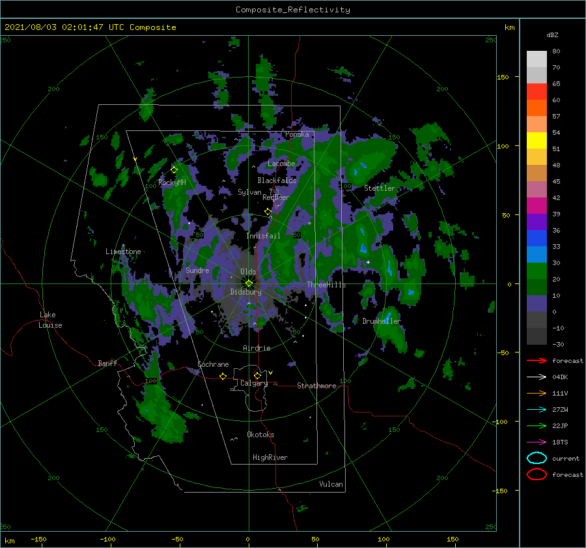Click the yellow diamond marker above RockyMH

pyautogui.click(x=174, y=170)
